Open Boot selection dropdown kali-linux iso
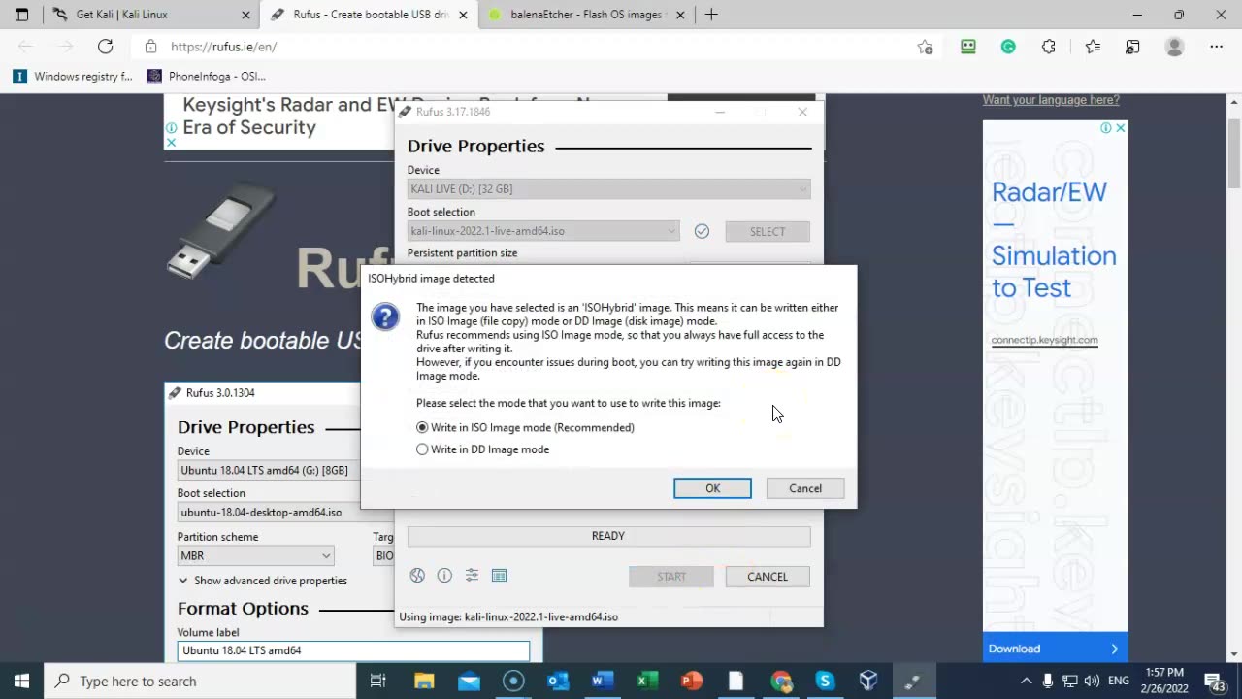Image resolution: width=1242 pixels, height=699 pixels. [x=543, y=231]
